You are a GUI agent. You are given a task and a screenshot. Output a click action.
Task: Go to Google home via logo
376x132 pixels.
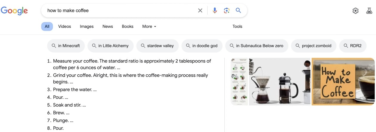[x=14, y=11]
